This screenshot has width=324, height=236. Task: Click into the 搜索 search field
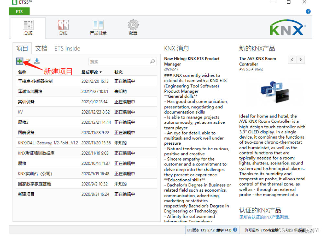coord(122,62)
